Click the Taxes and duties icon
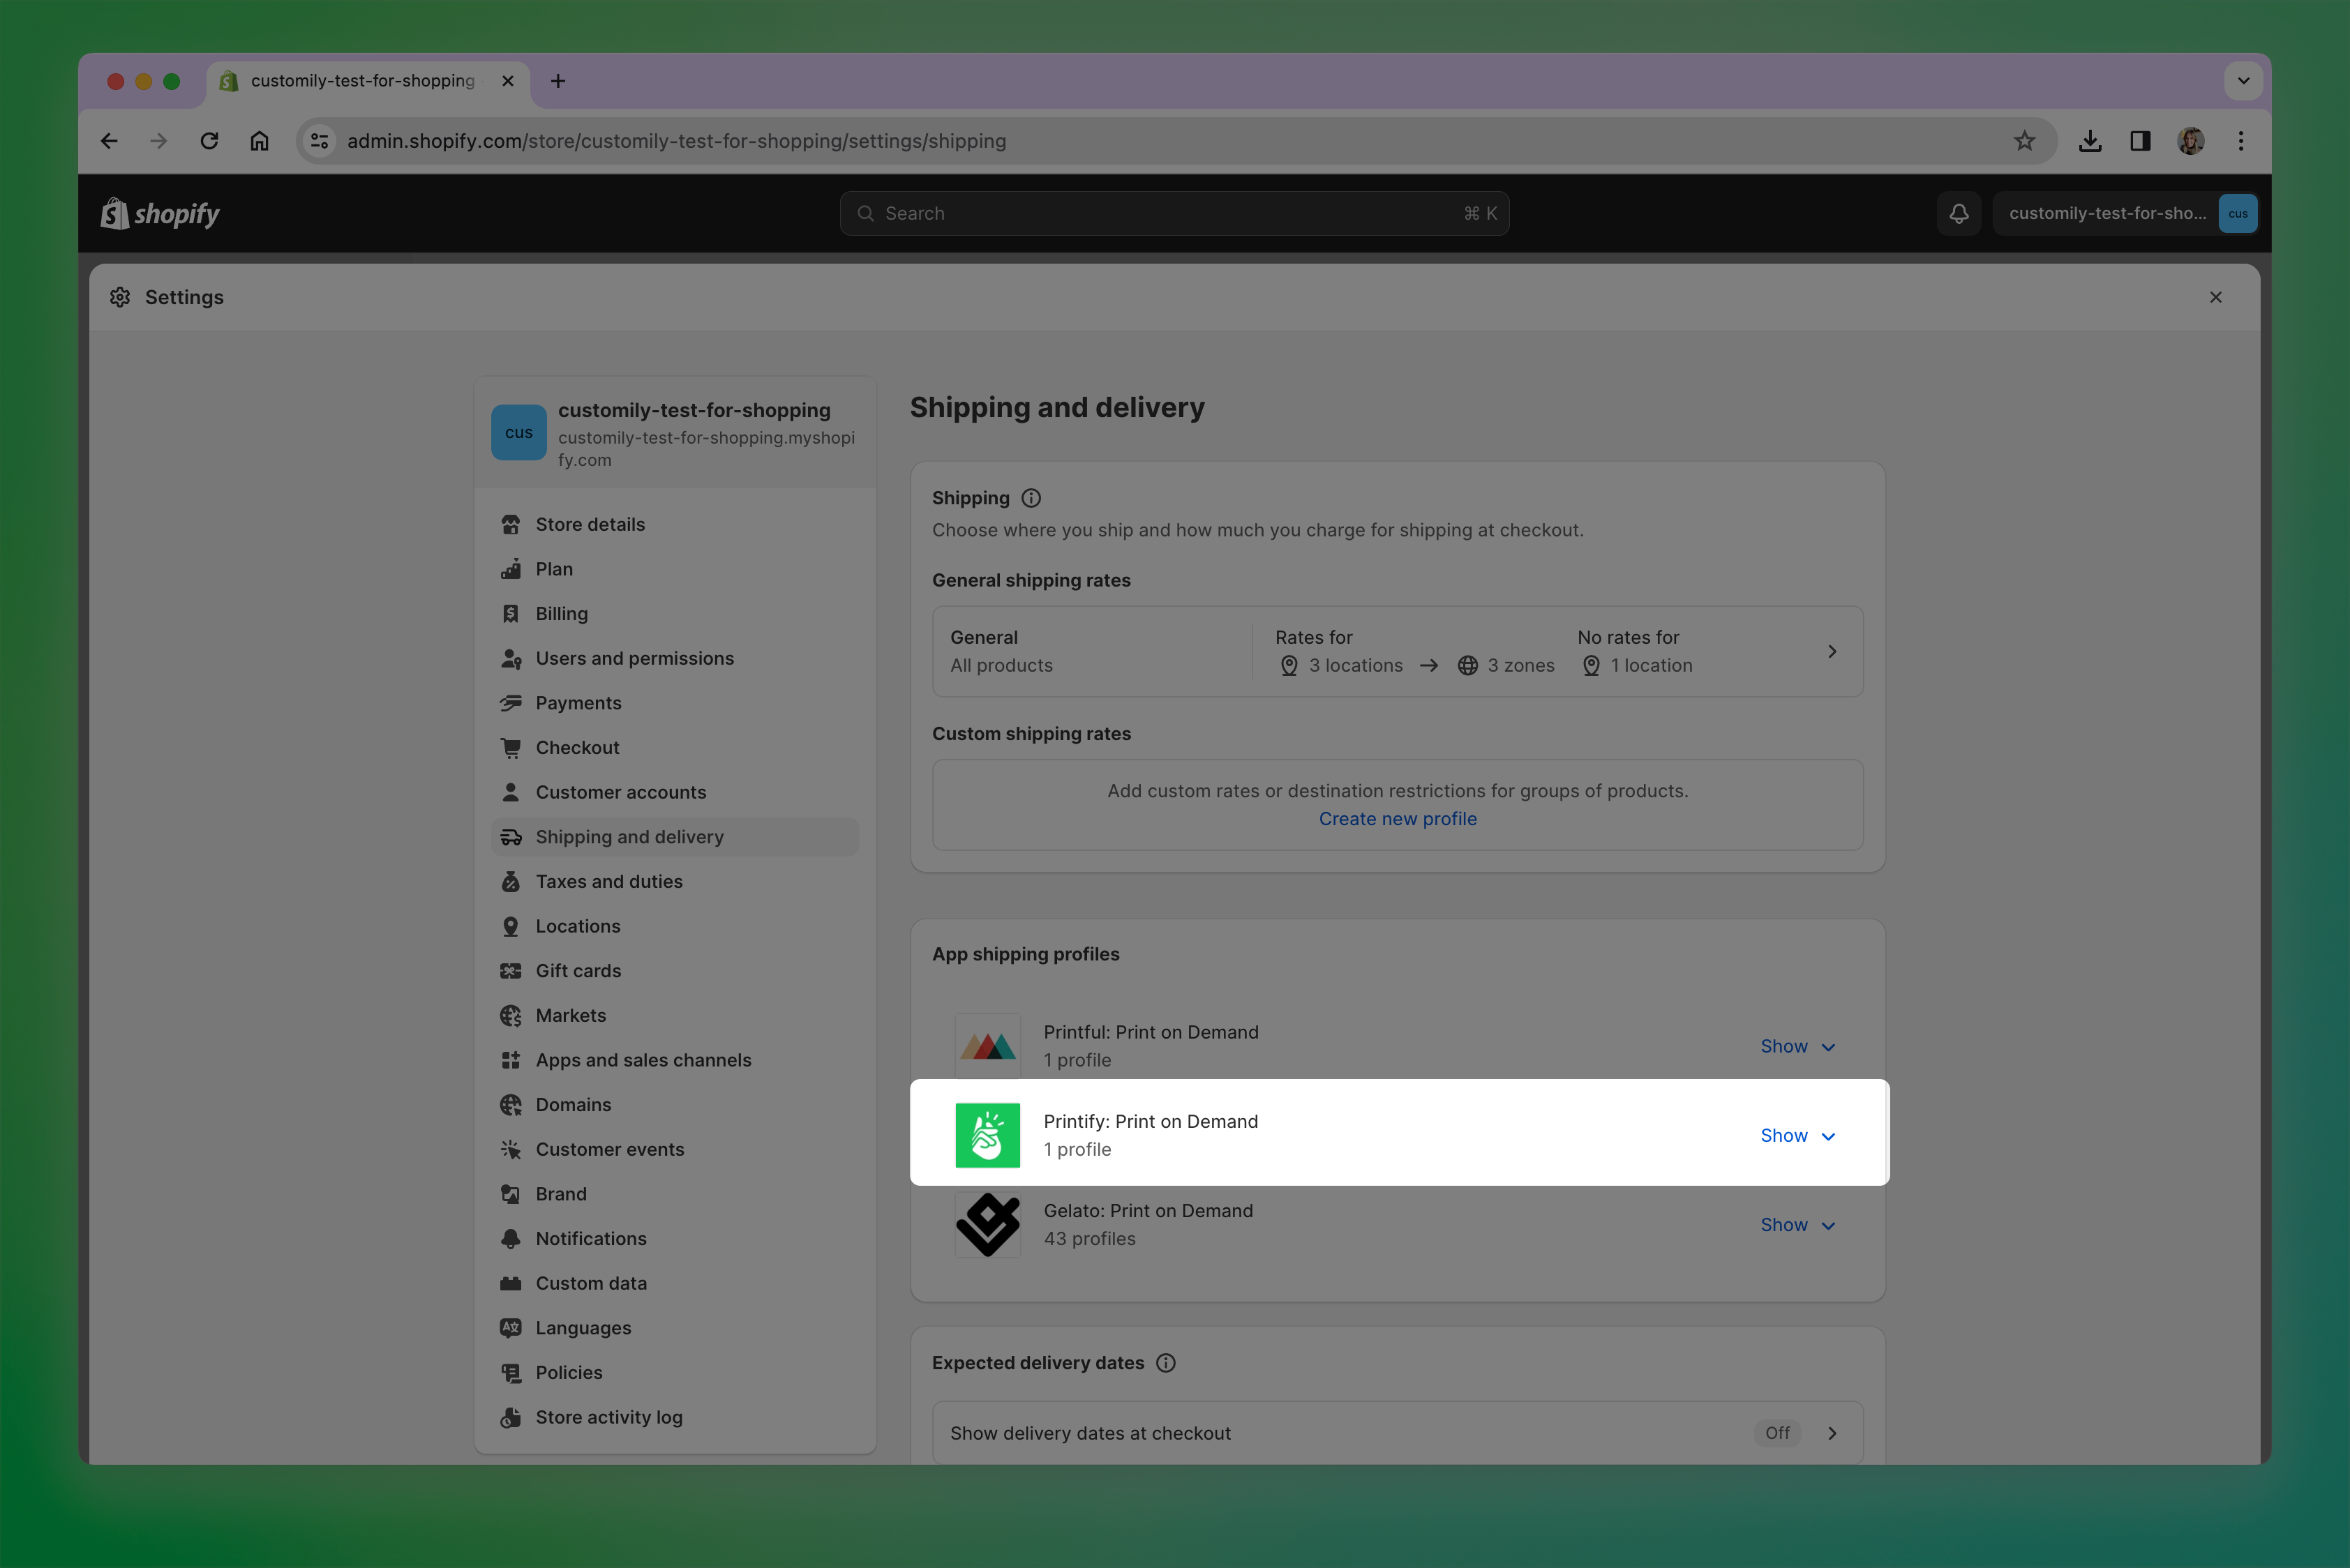 (x=511, y=881)
